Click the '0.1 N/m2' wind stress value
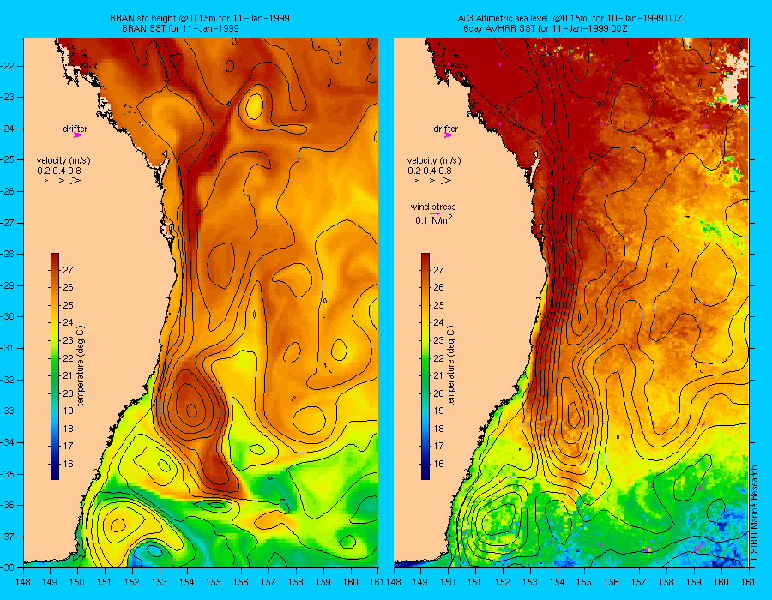The height and width of the screenshot is (600, 772). [434, 220]
